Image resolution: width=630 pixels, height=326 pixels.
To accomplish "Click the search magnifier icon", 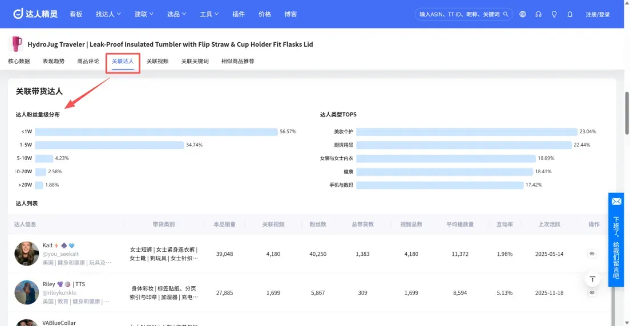I will 506,14.
